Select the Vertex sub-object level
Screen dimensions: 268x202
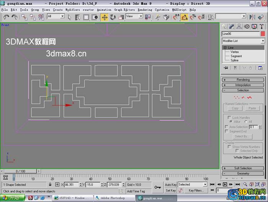point(234,52)
